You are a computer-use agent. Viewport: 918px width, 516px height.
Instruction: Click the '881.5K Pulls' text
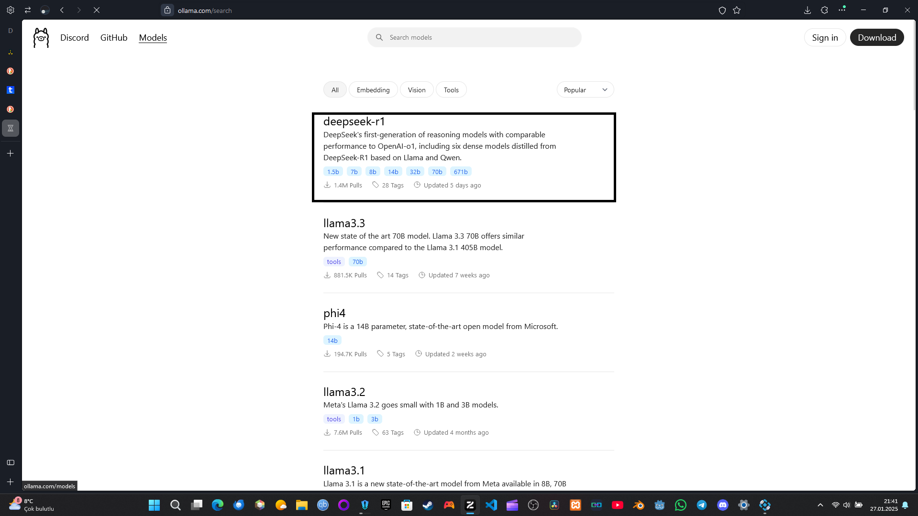(350, 275)
